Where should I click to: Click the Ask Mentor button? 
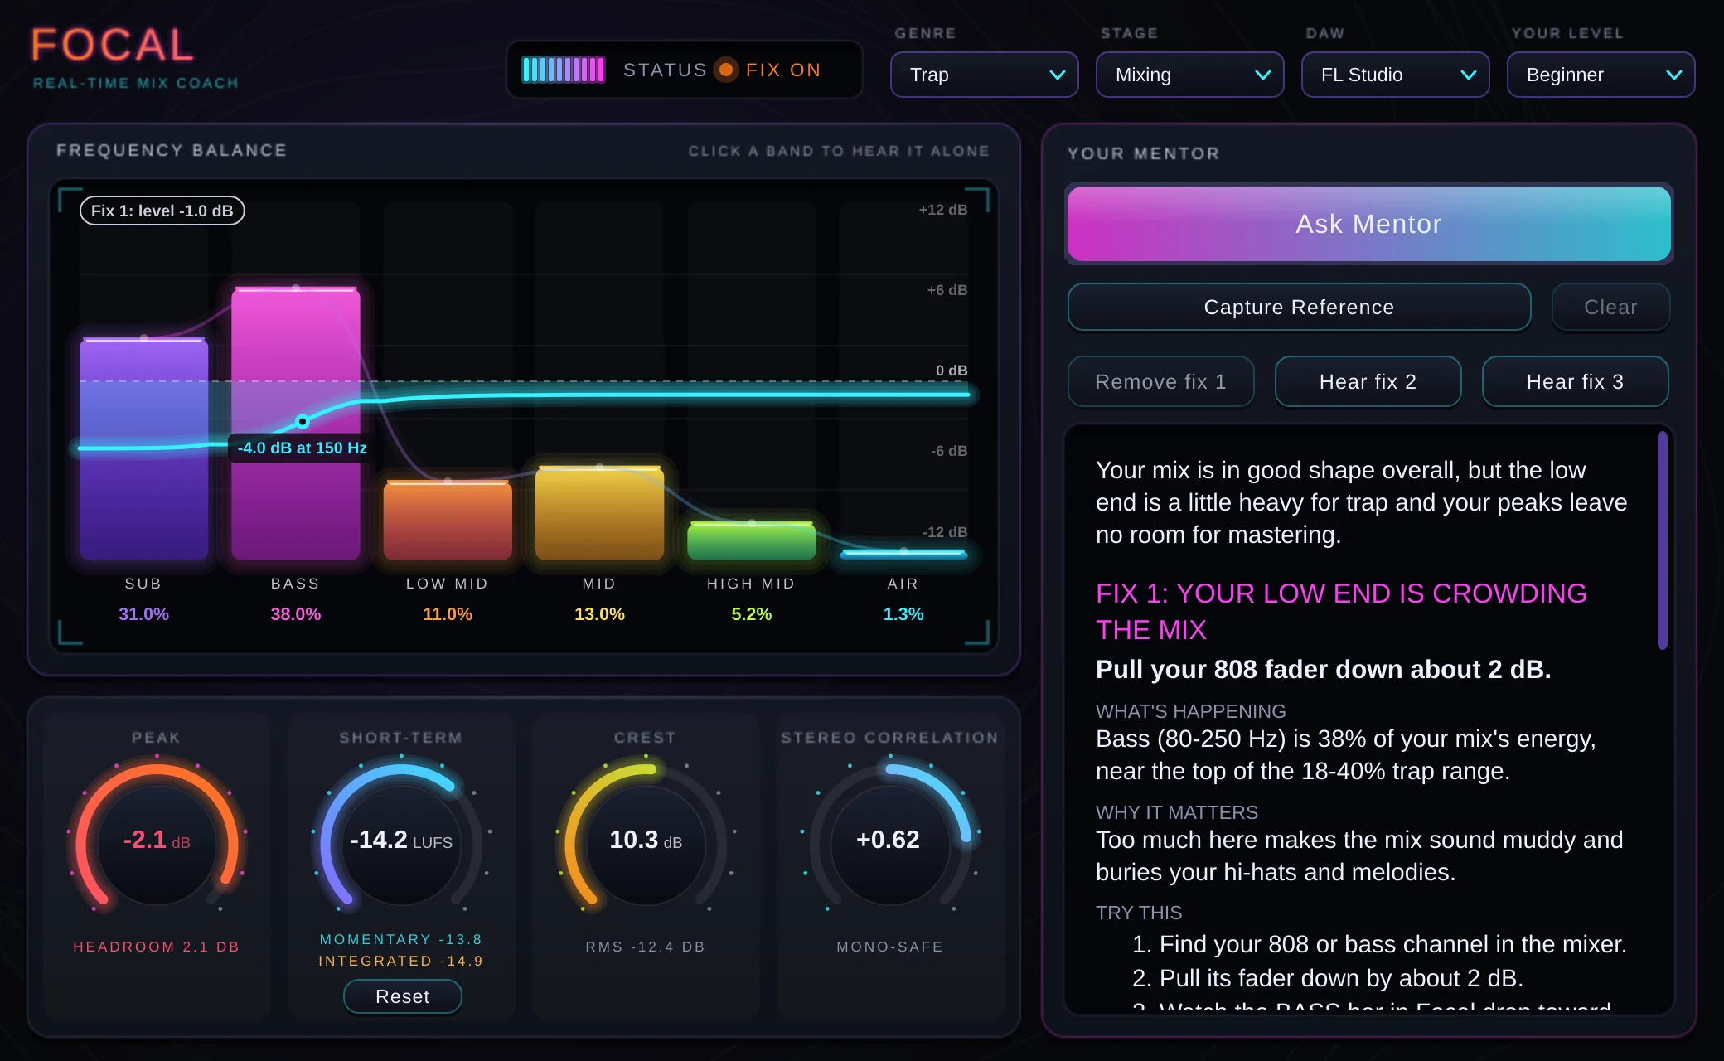(x=1368, y=224)
